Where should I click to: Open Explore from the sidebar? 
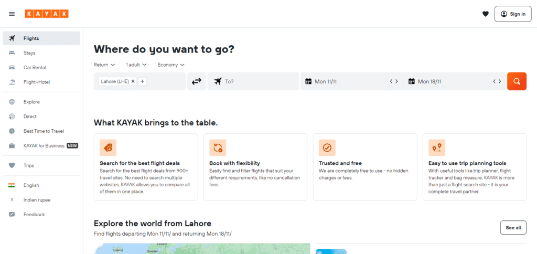coord(41,102)
